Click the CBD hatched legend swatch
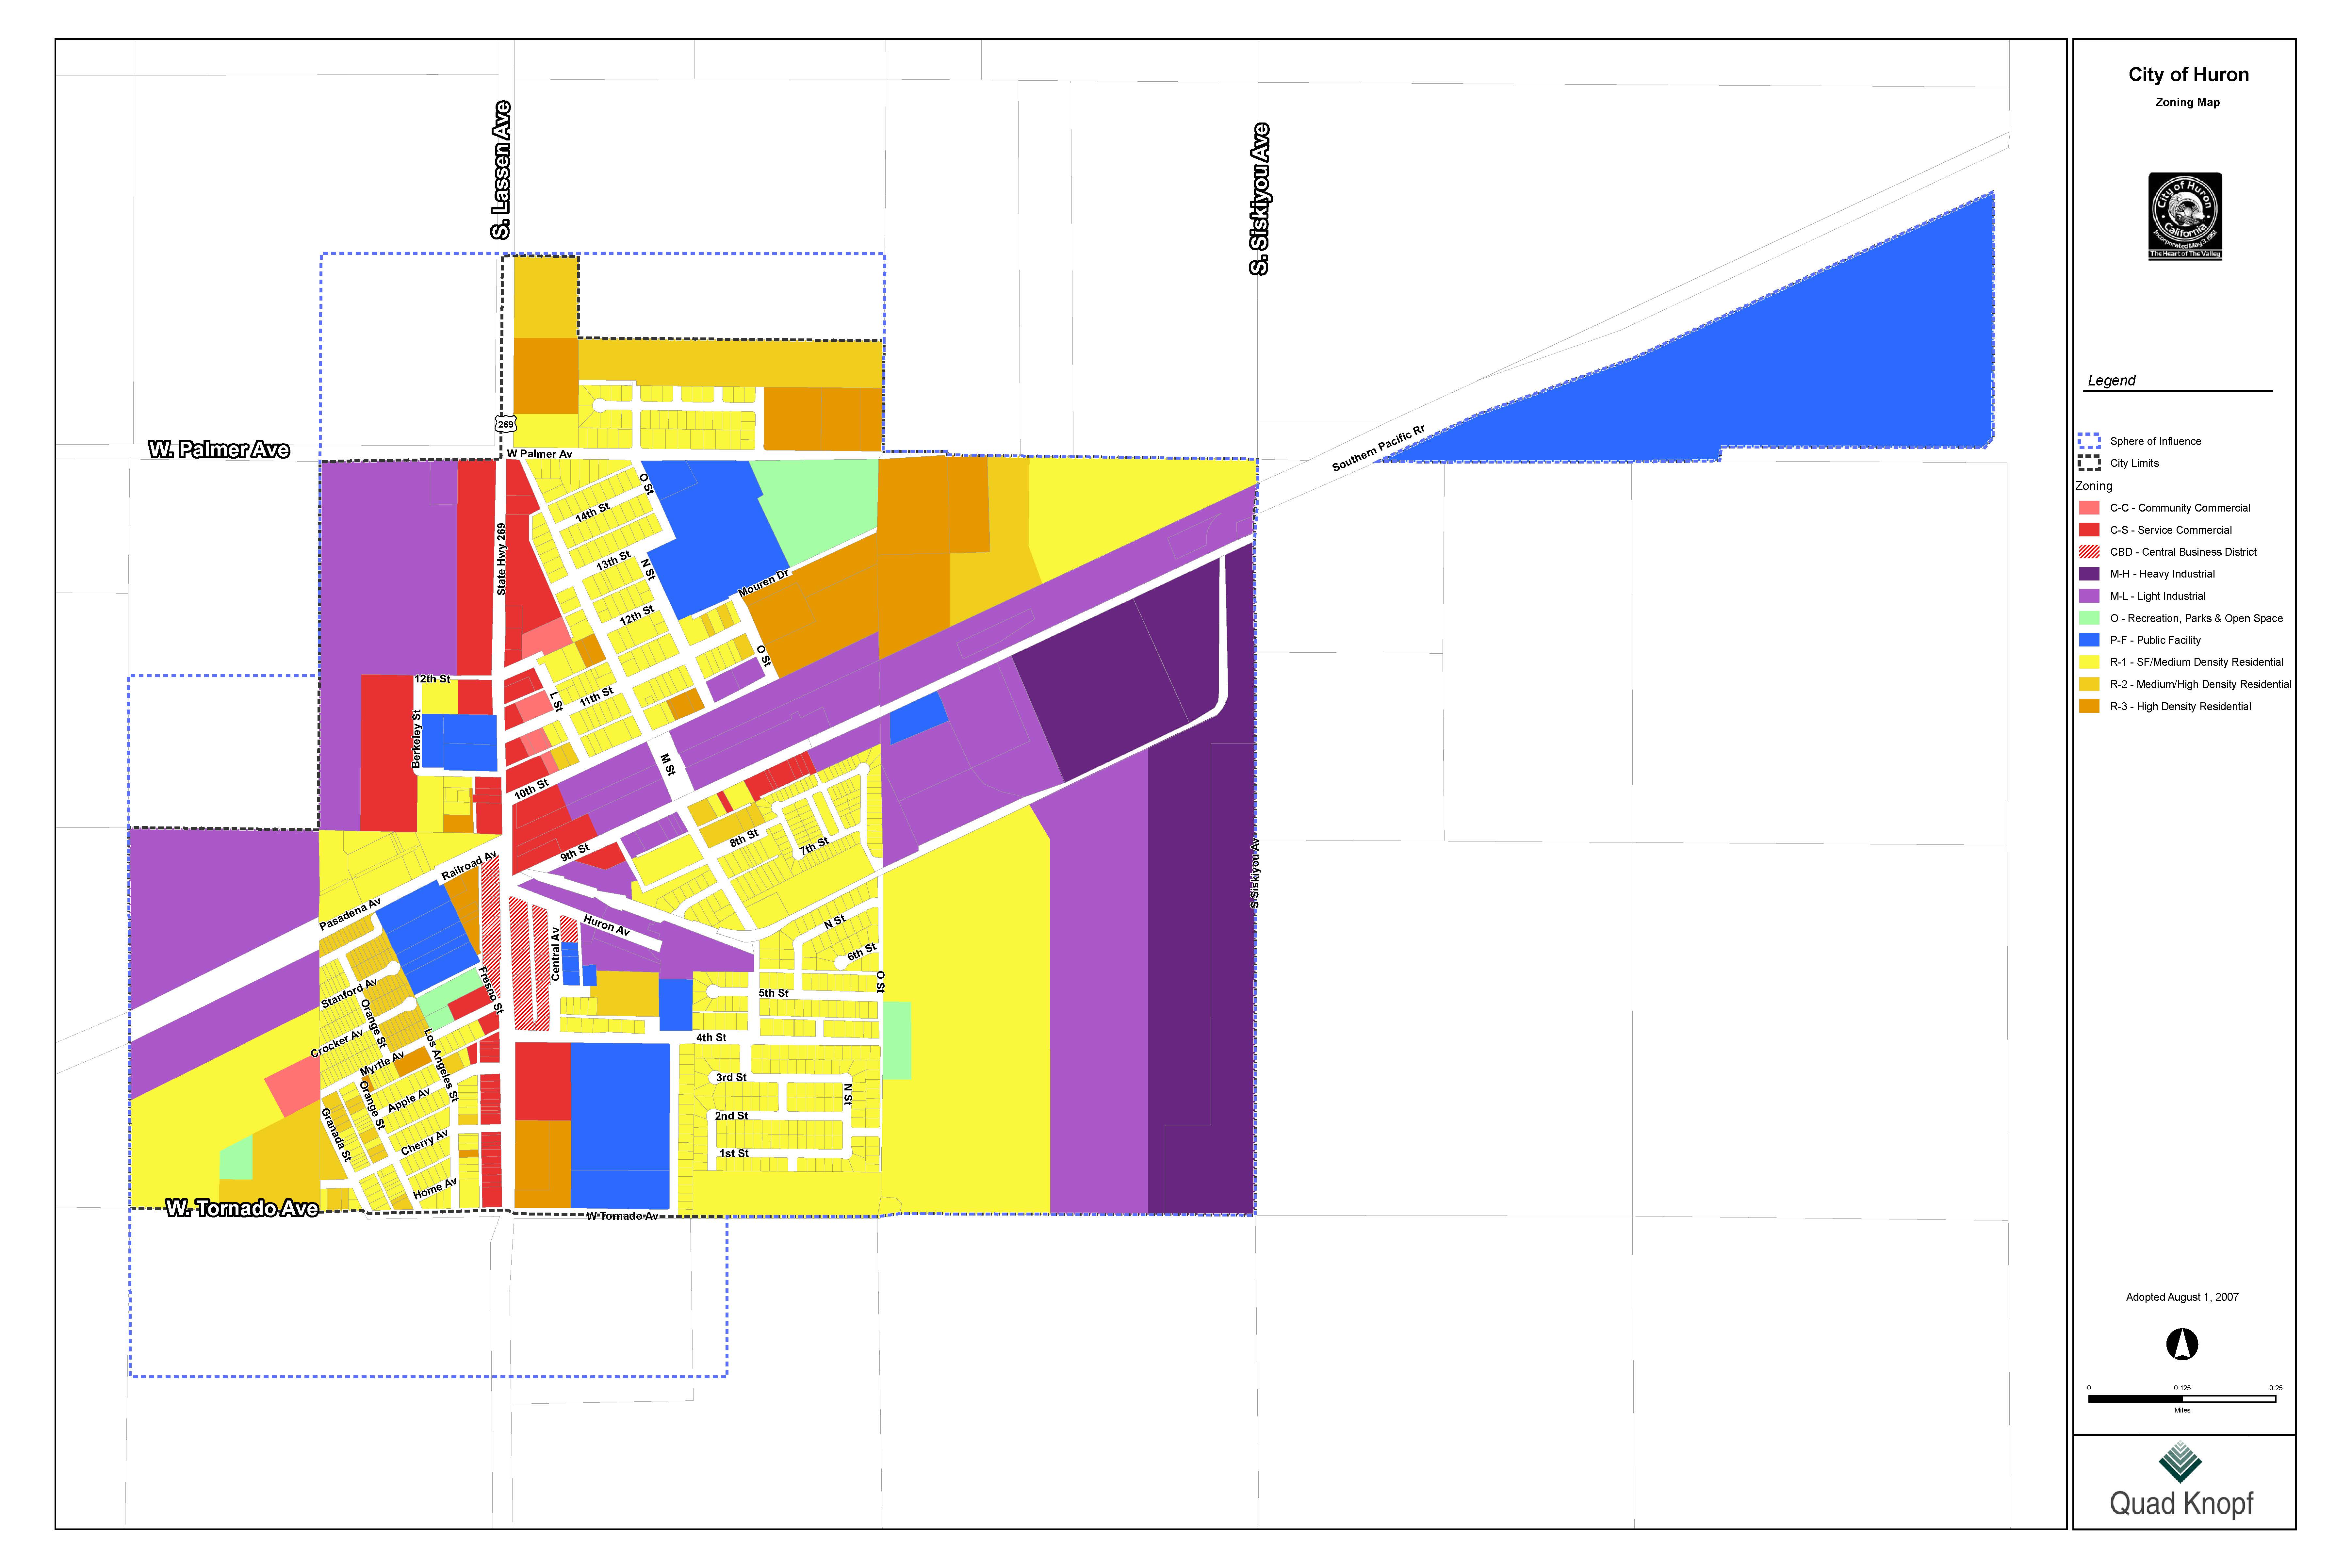Screen dimensions: 2352x1568 [2089, 552]
